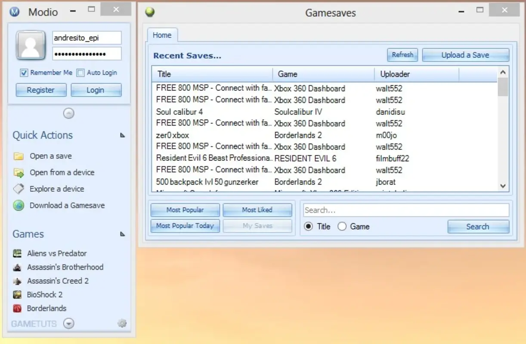Open the settings gear beside GAMETUTS
The width and height of the screenshot is (526, 344).
pyautogui.click(x=122, y=323)
